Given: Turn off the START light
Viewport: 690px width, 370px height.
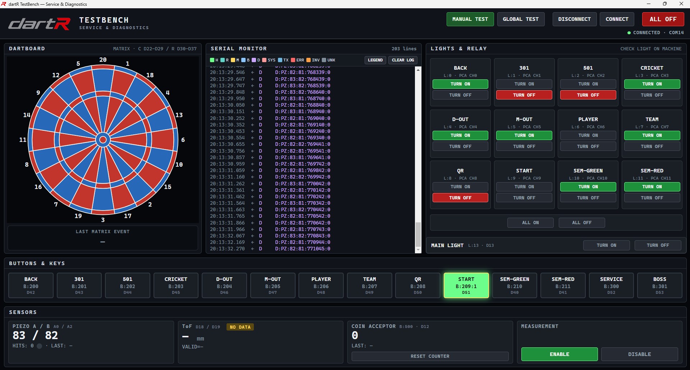Looking at the screenshot, I should click(524, 198).
